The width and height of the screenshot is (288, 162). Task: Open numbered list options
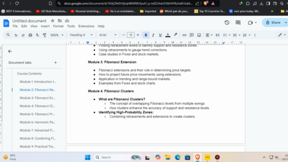[247, 35]
